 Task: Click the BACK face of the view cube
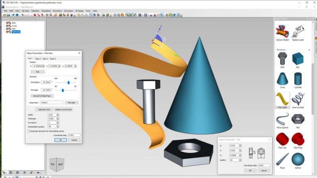[x=53, y=164]
